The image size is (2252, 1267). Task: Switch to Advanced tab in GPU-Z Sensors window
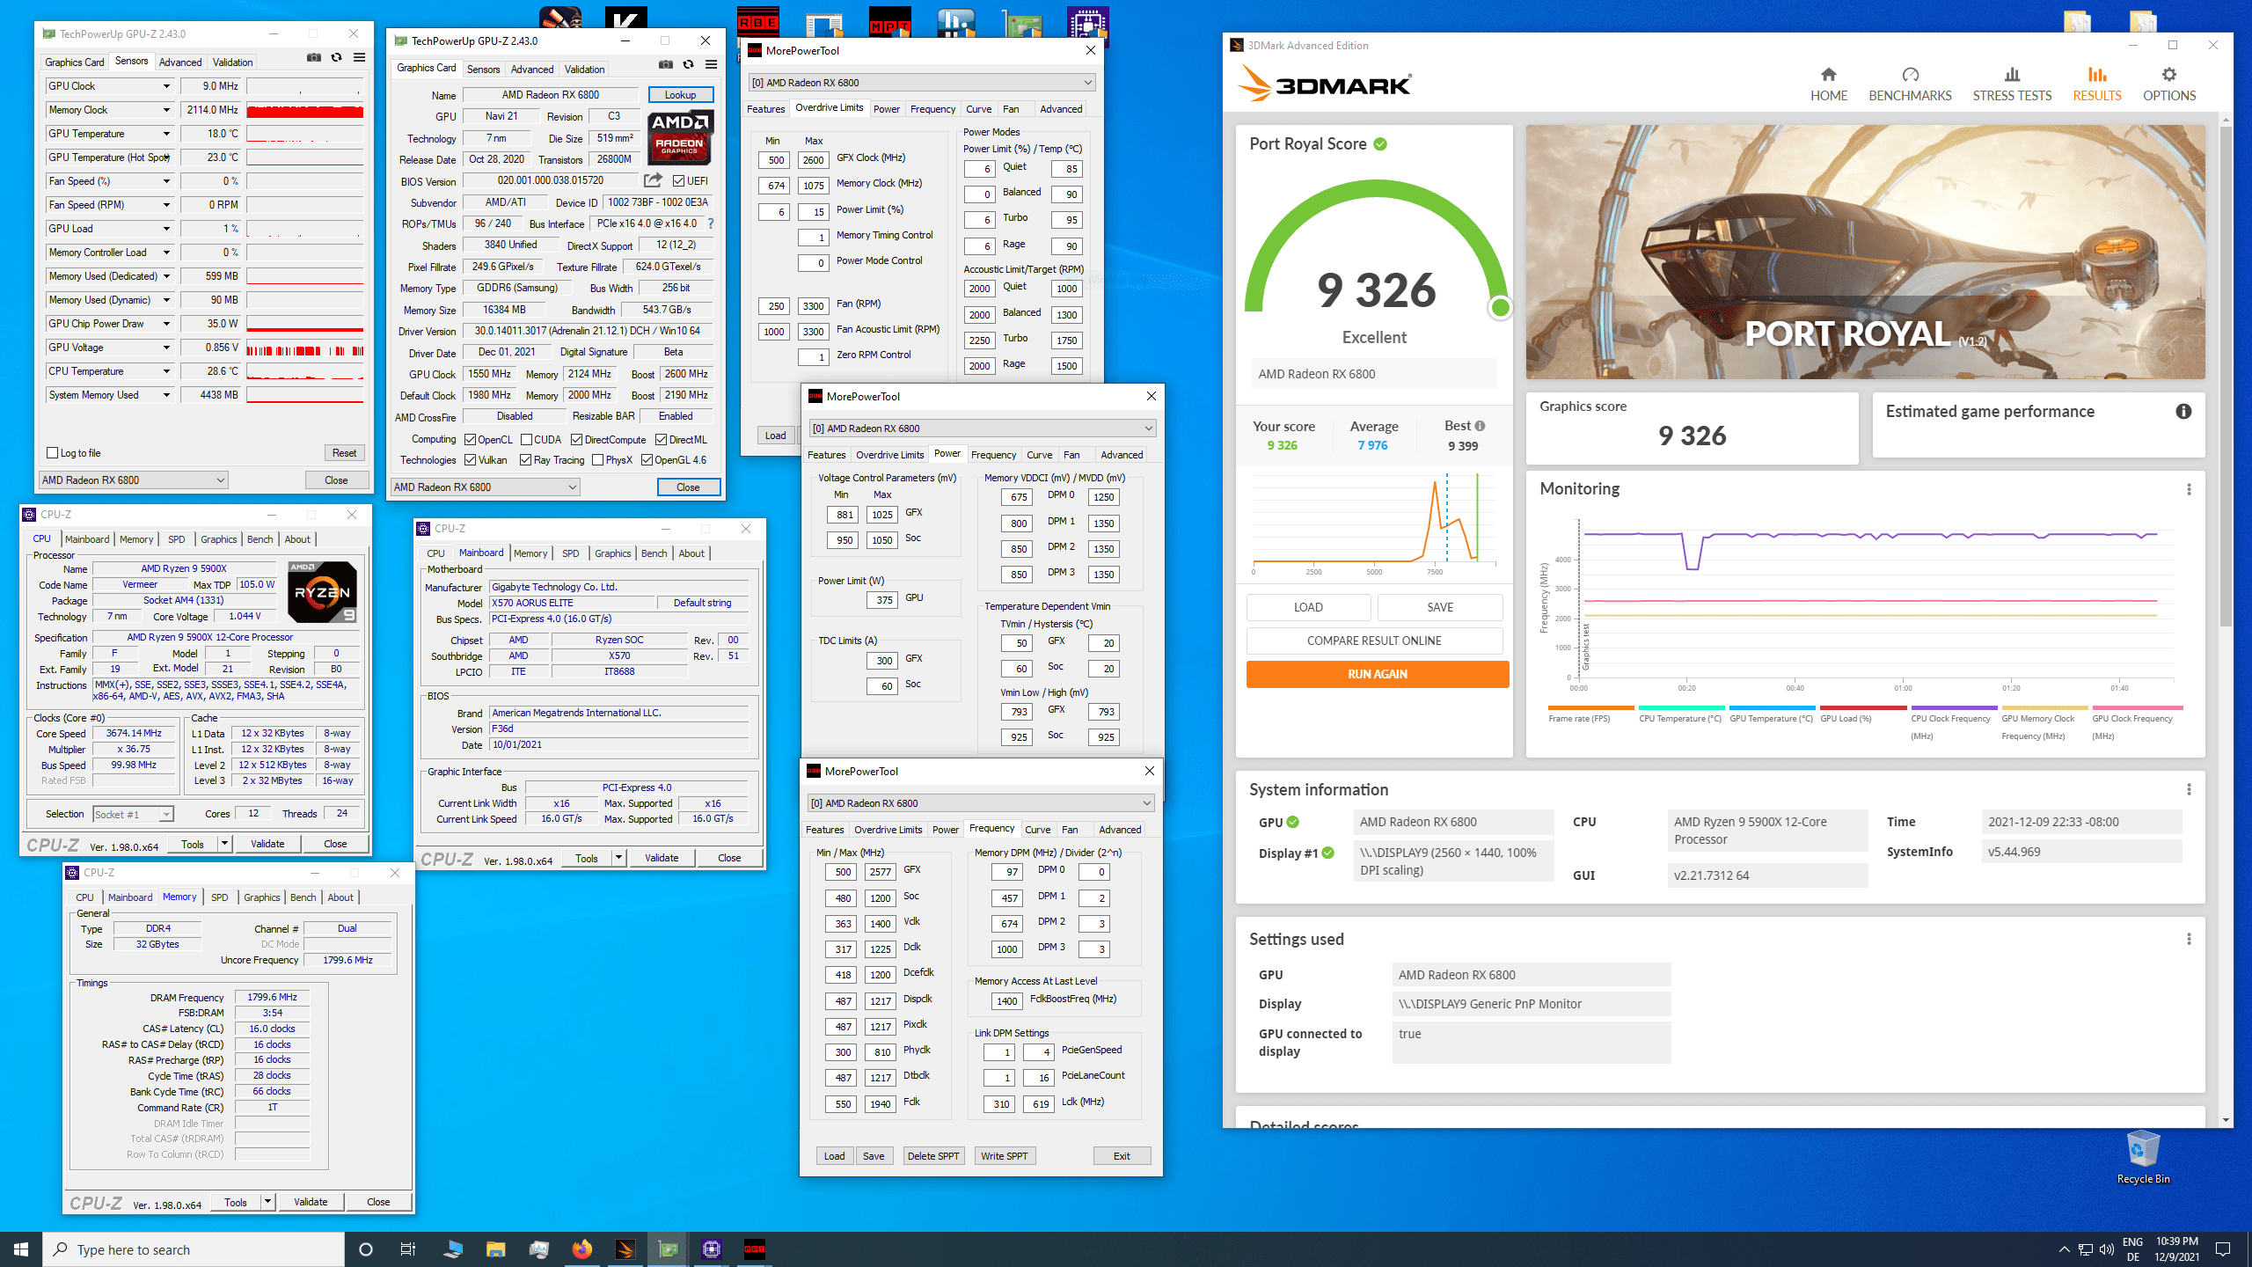coord(180,62)
